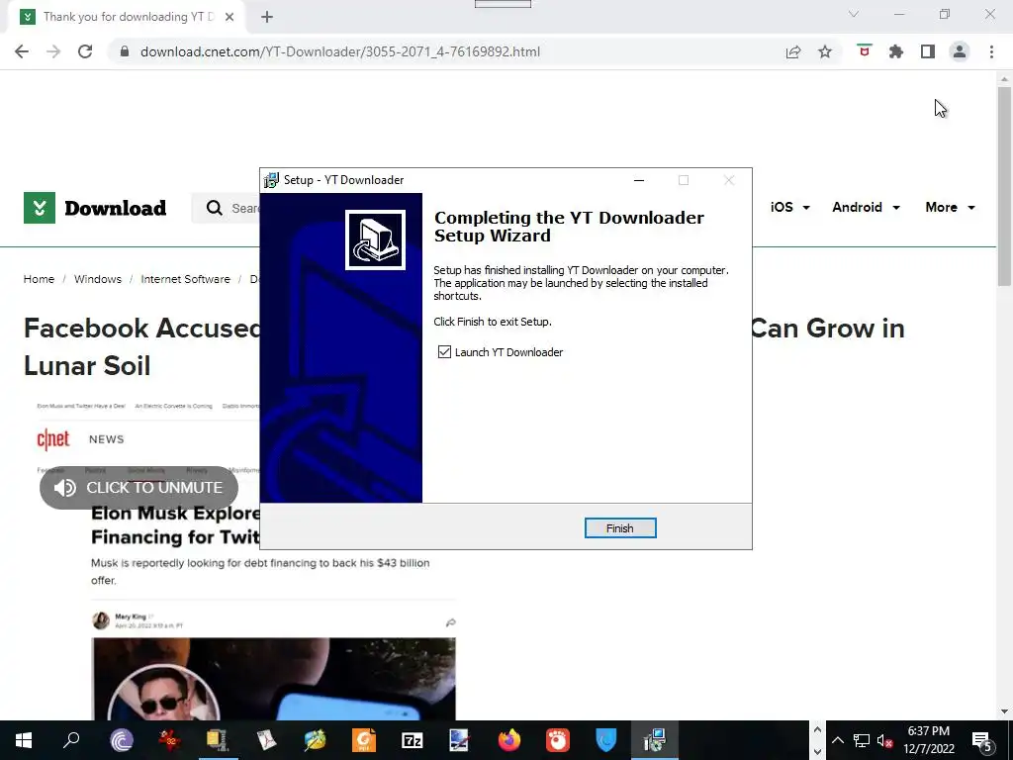The width and height of the screenshot is (1013, 760).
Task: Click Finish in the setup wizard
Action: (619, 528)
